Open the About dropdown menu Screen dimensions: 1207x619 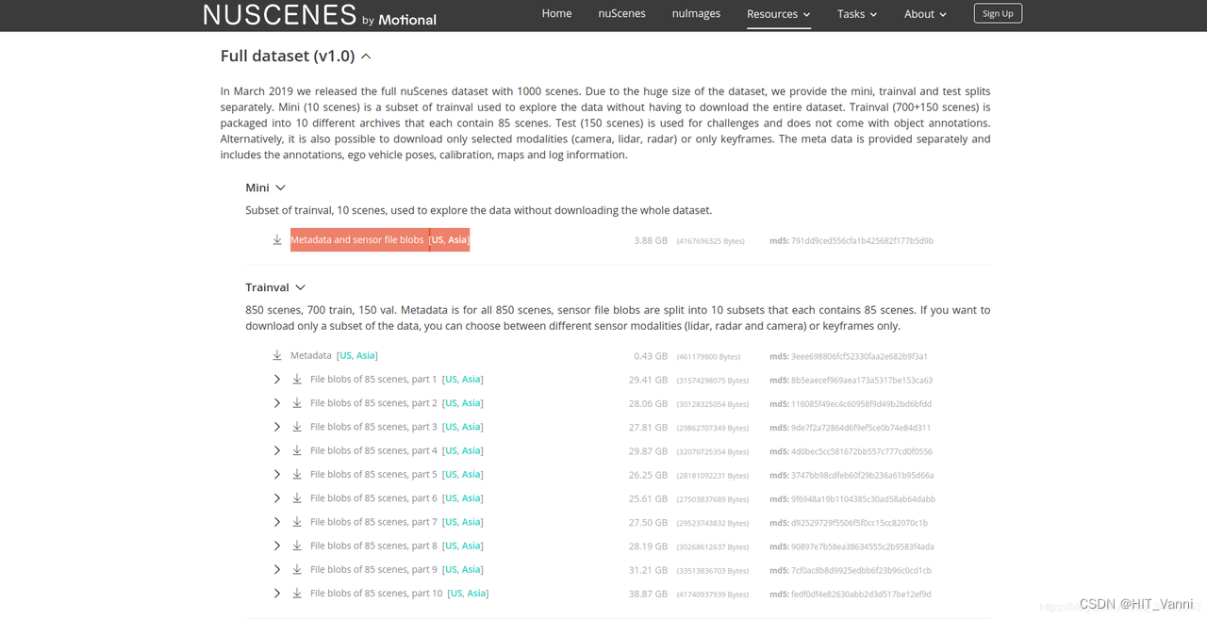pos(925,14)
